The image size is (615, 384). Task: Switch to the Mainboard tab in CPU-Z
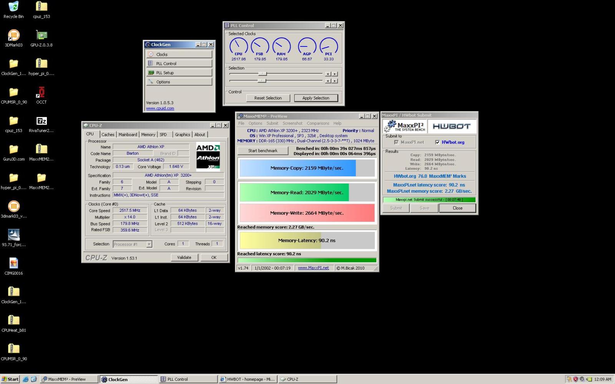click(x=128, y=134)
